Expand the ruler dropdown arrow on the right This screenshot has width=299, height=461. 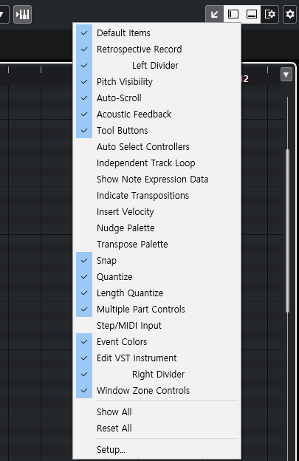[x=286, y=75]
